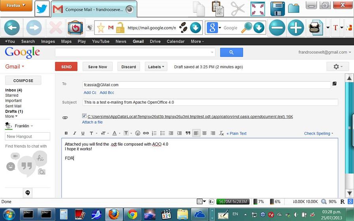The height and width of the screenshot is (221, 354).
Task: Click the Subject input field
Action: point(210,102)
